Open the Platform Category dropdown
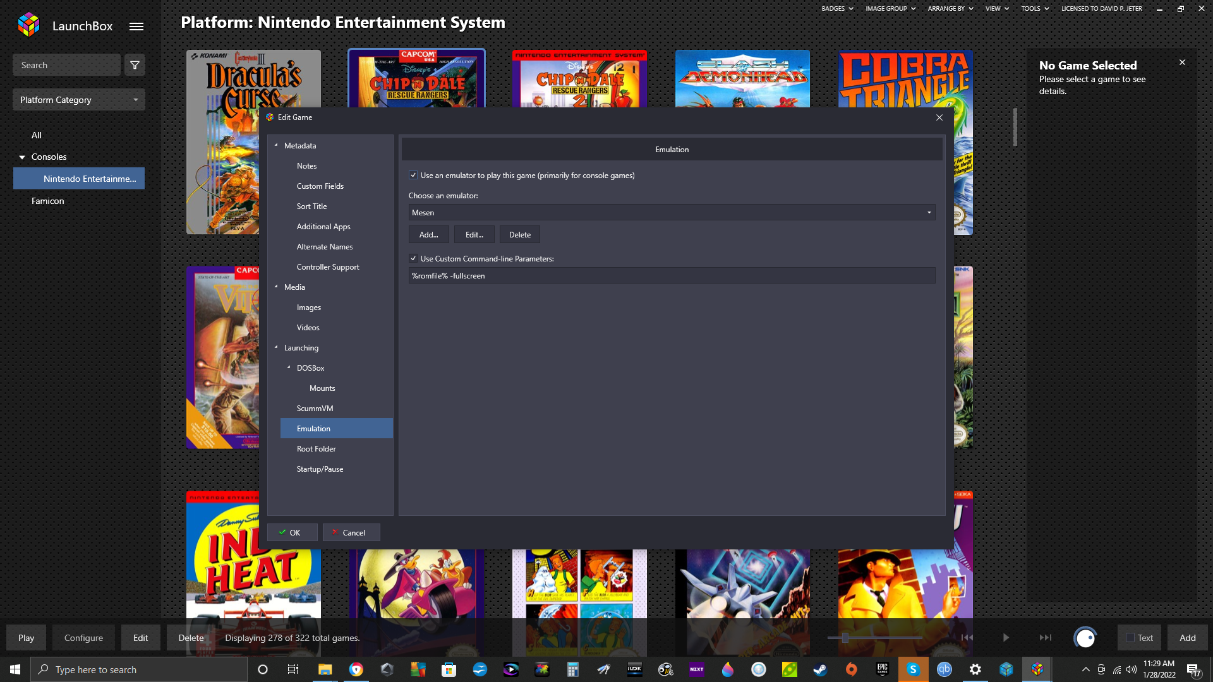1213x682 pixels. (79, 100)
